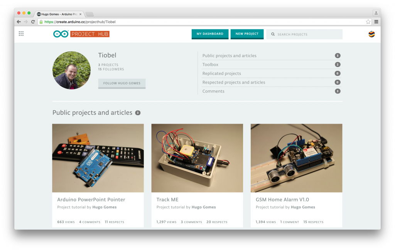The height and width of the screenshot is (250, 395).
Task: Click the 11 respects text
Action: tap(114, 222)
